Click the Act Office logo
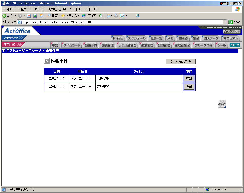 pyautogui.click(x=17, y=31)
